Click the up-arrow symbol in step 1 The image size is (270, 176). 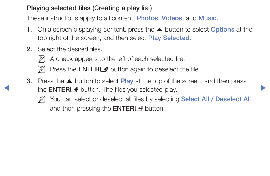160,30
